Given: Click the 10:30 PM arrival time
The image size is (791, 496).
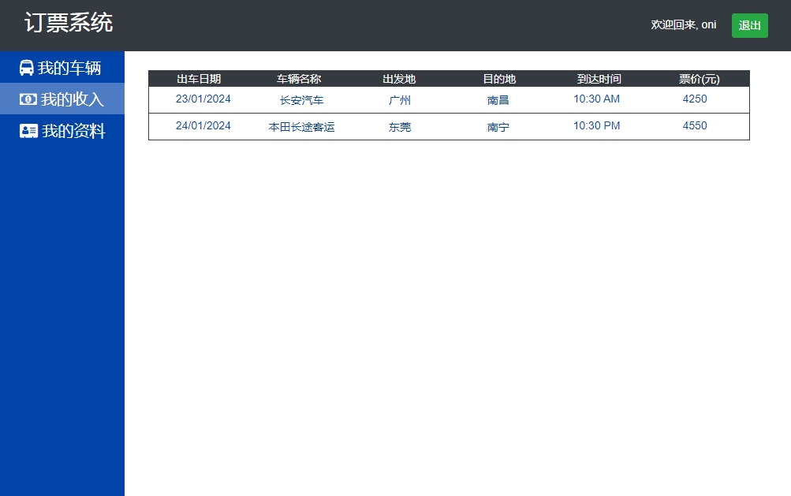Looking at the screenshot, I should click(x=596, y=126).
